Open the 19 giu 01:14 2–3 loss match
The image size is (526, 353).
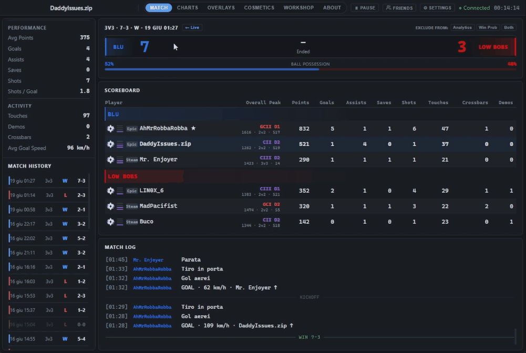(48, 195)
